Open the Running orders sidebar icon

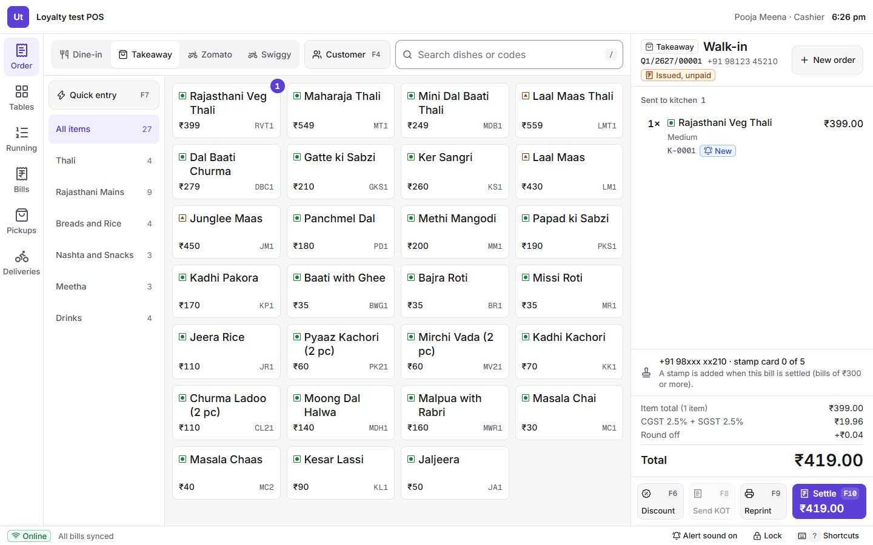point(21,139)
